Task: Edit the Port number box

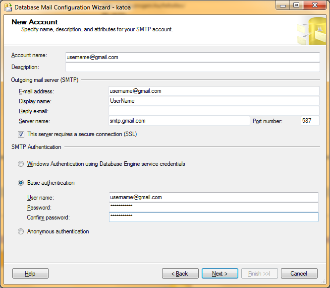Action: (310, 121)
